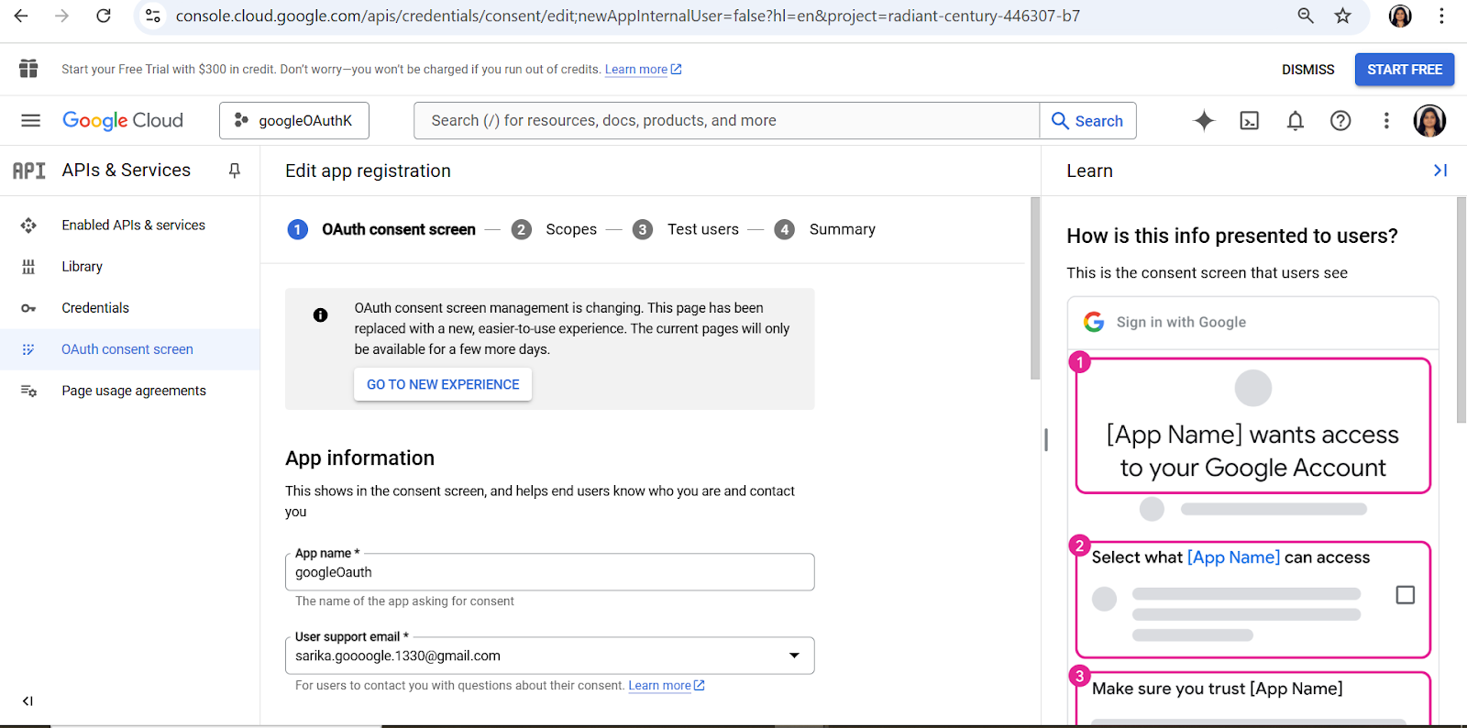Pin APIs & Services with pin icon
This screenshot has height=728, width=1467.
(x=235, y=171)
